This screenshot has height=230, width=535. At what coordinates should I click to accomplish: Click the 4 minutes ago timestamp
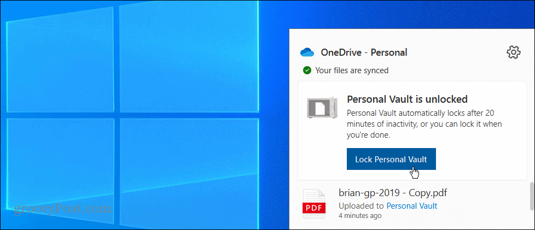click(x=360, y=216)
